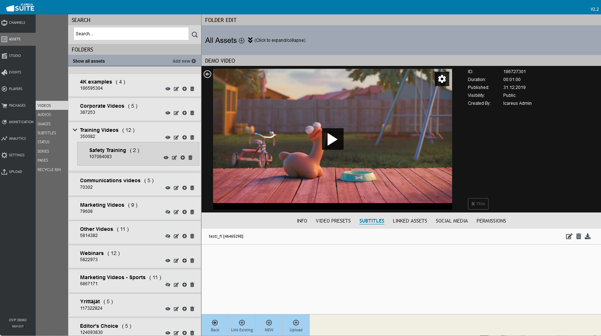The height and width of the screenshot is (336, 601).
Task: Open video settings gear icon
Action: [442, 79]
